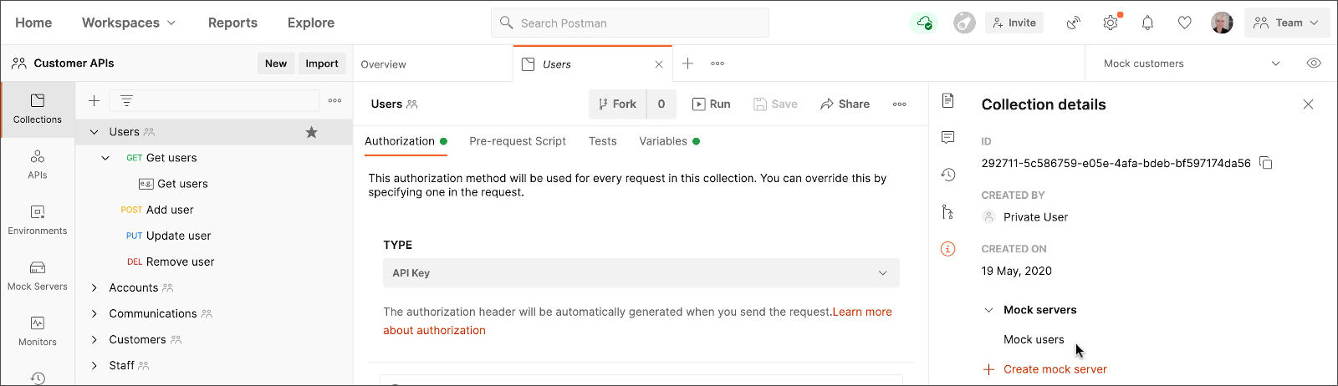Viewport: 1338px width, 386px height.
Task: Expand the Staff collection
Action: pos(94,366)
